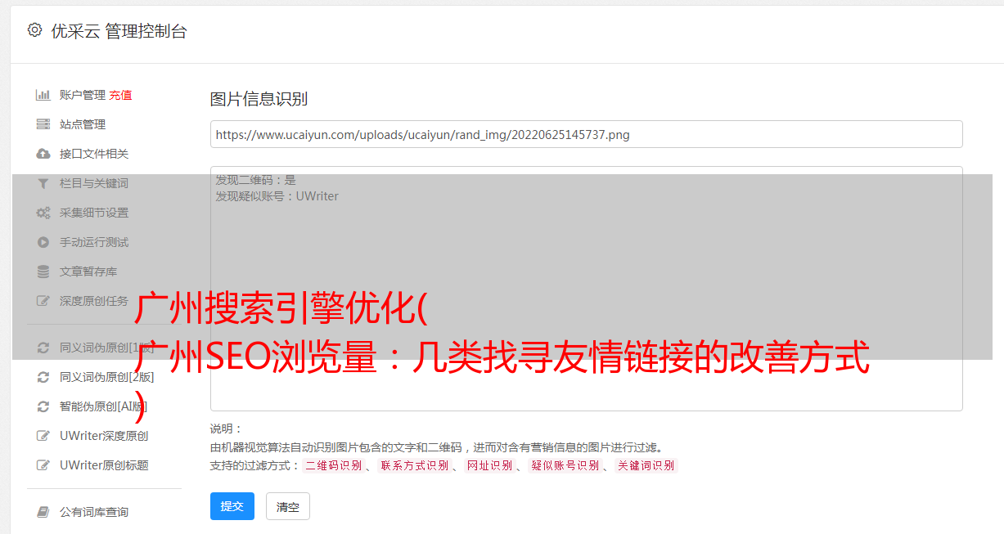
Task: Click the 图片信息识别 heading
Action: [x=259, y=99]
